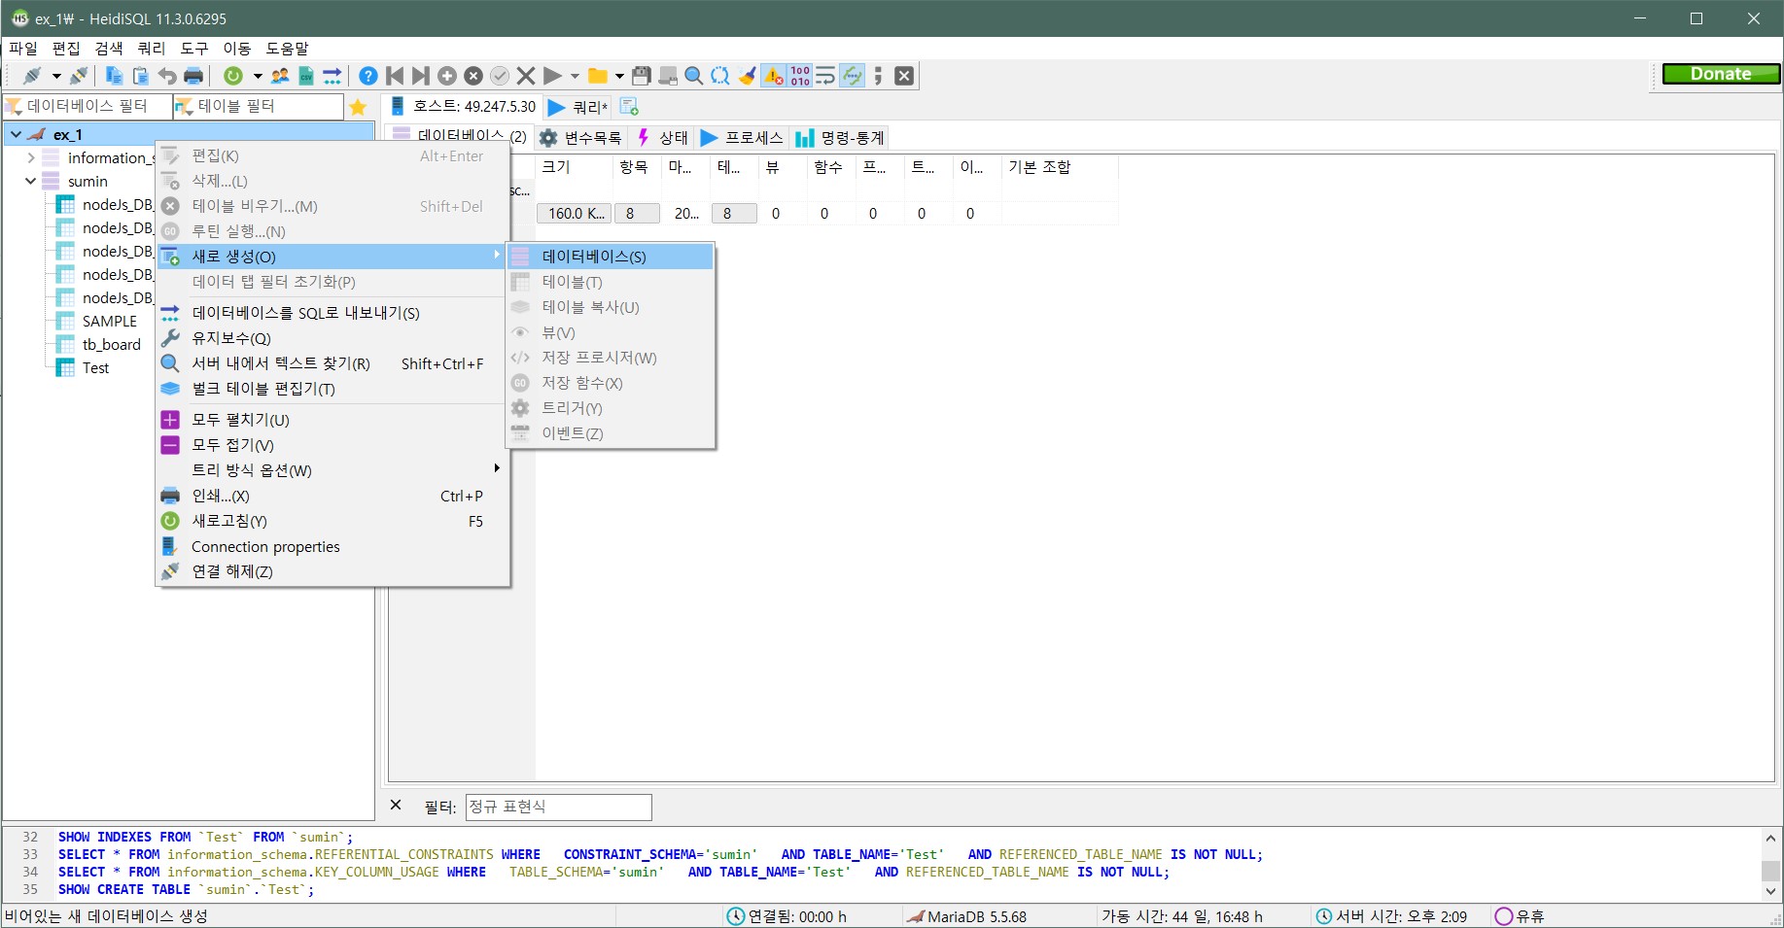
Task: Jump to last row icon
Action: (421, 76)
